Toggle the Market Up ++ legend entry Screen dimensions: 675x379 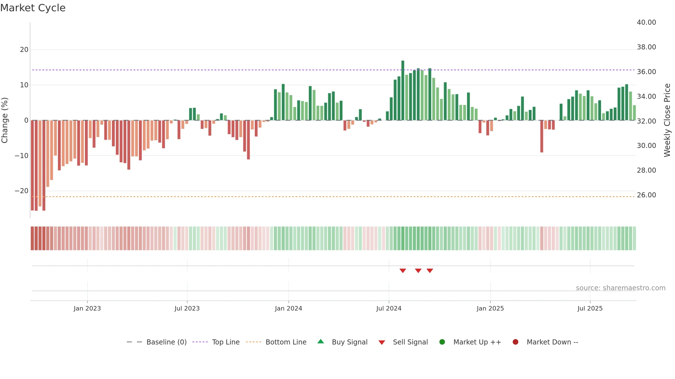pos(470,342)
